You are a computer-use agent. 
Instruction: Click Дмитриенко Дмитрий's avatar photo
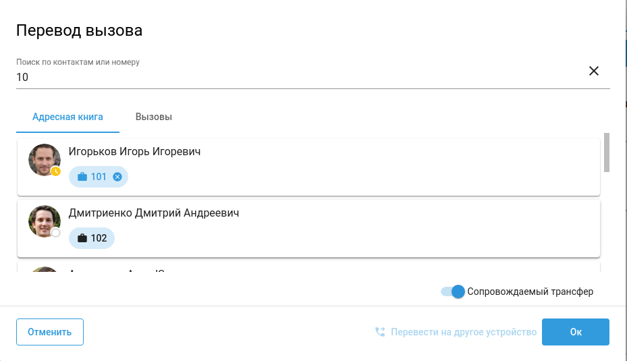tap(44, 221)
